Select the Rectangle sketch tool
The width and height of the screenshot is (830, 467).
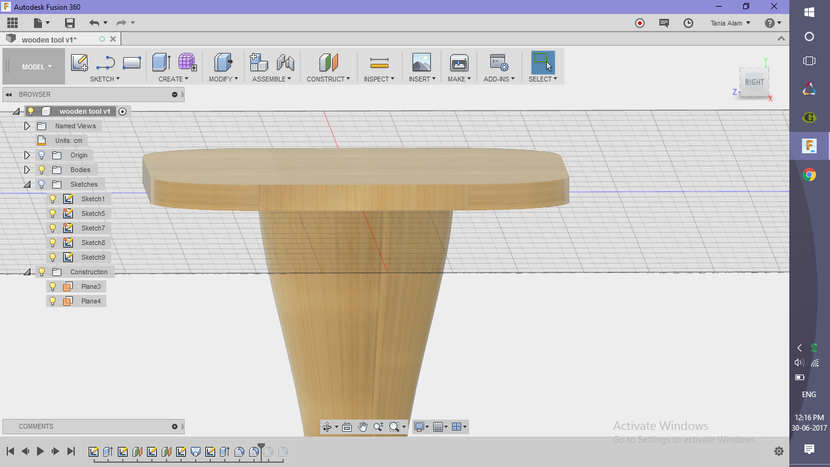coord(132,62)
